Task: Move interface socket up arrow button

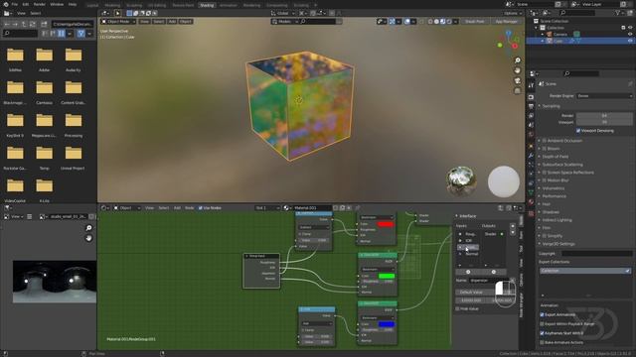Action: coord(513,226)
